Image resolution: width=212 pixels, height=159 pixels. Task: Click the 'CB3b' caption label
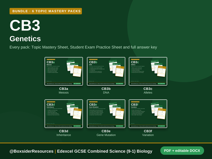pyautogui.click(x=106, y=89)
